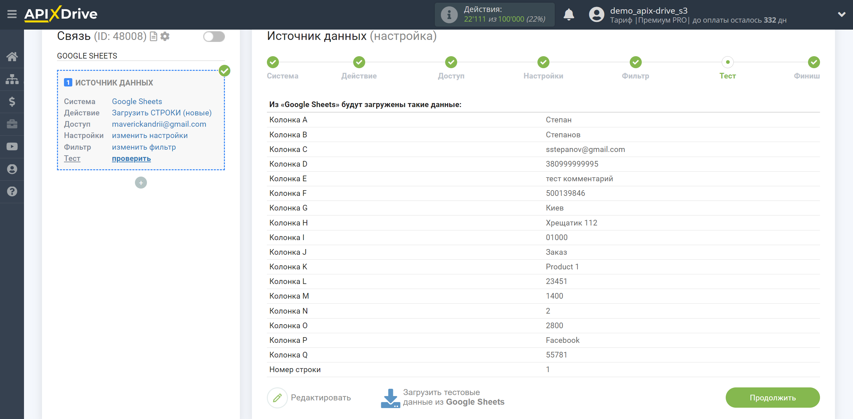
Task: Click 'изменить фильтр' link
Action: tap(144, 147)
